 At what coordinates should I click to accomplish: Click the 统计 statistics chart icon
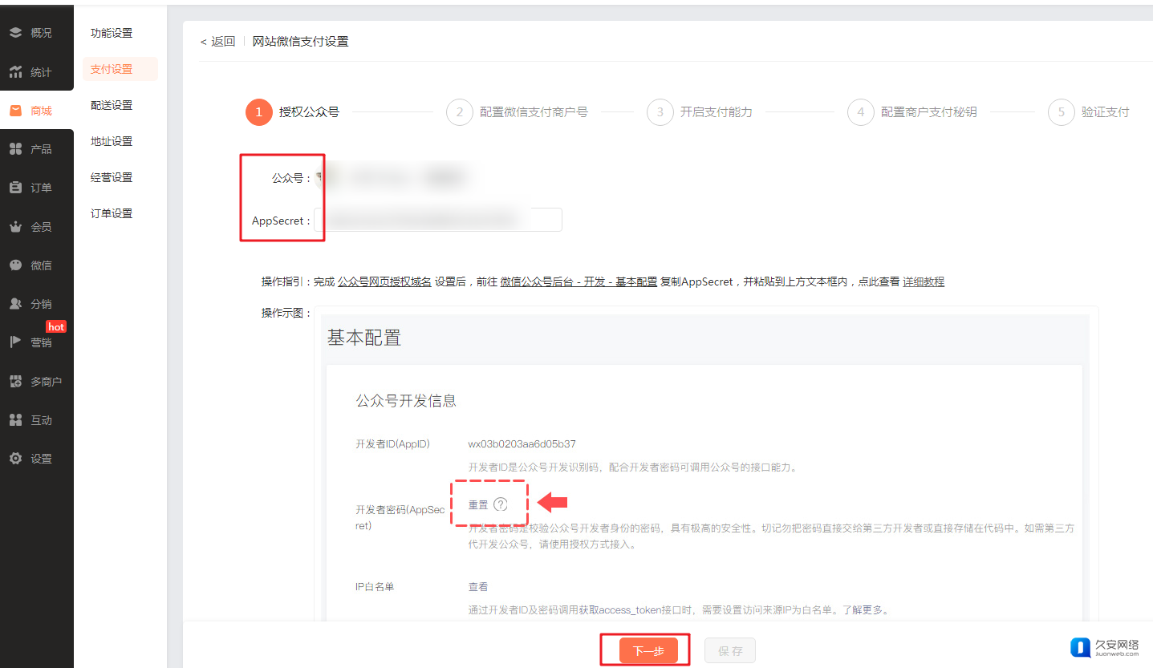click(x=15, y=72)
